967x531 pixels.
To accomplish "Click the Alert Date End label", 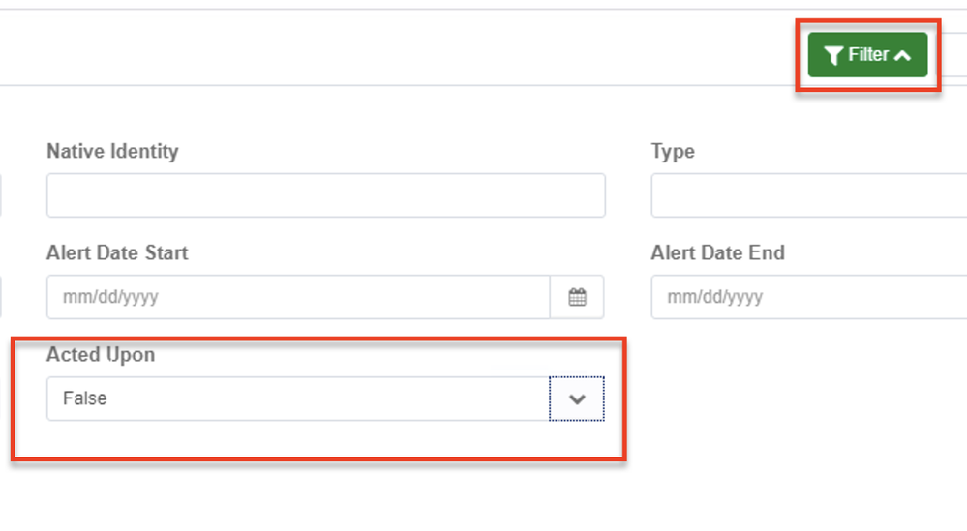I will coord(717,252).
